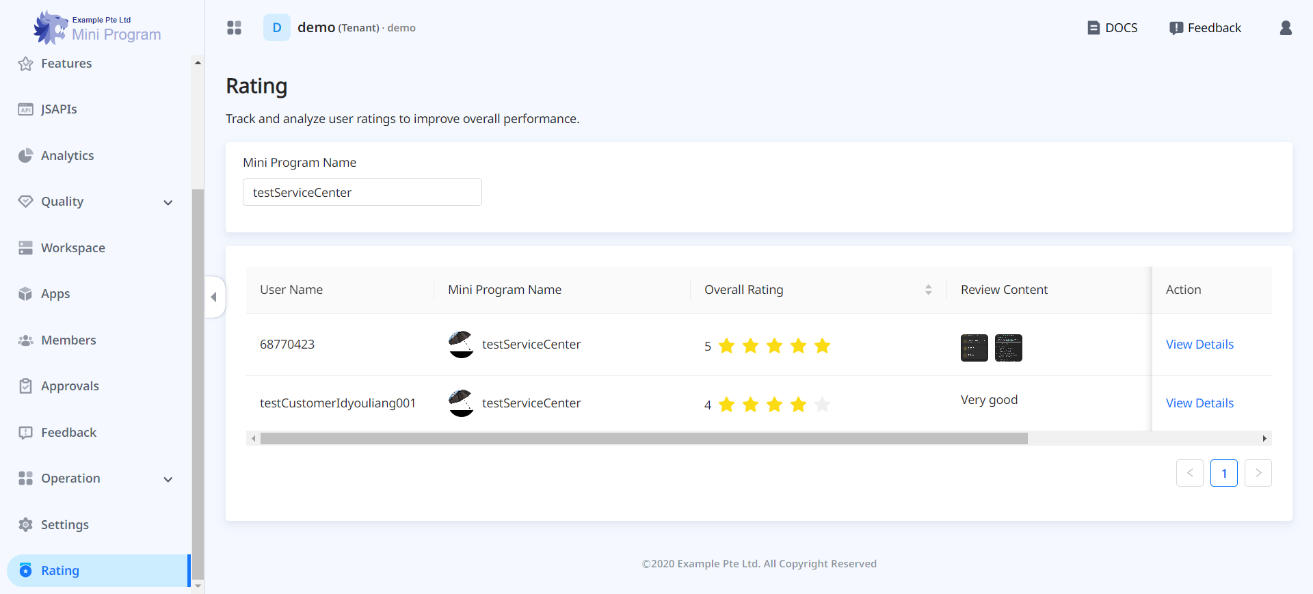Open Settings in the sidebar
Screen dimensions: 1313x594
coord(64,525)
